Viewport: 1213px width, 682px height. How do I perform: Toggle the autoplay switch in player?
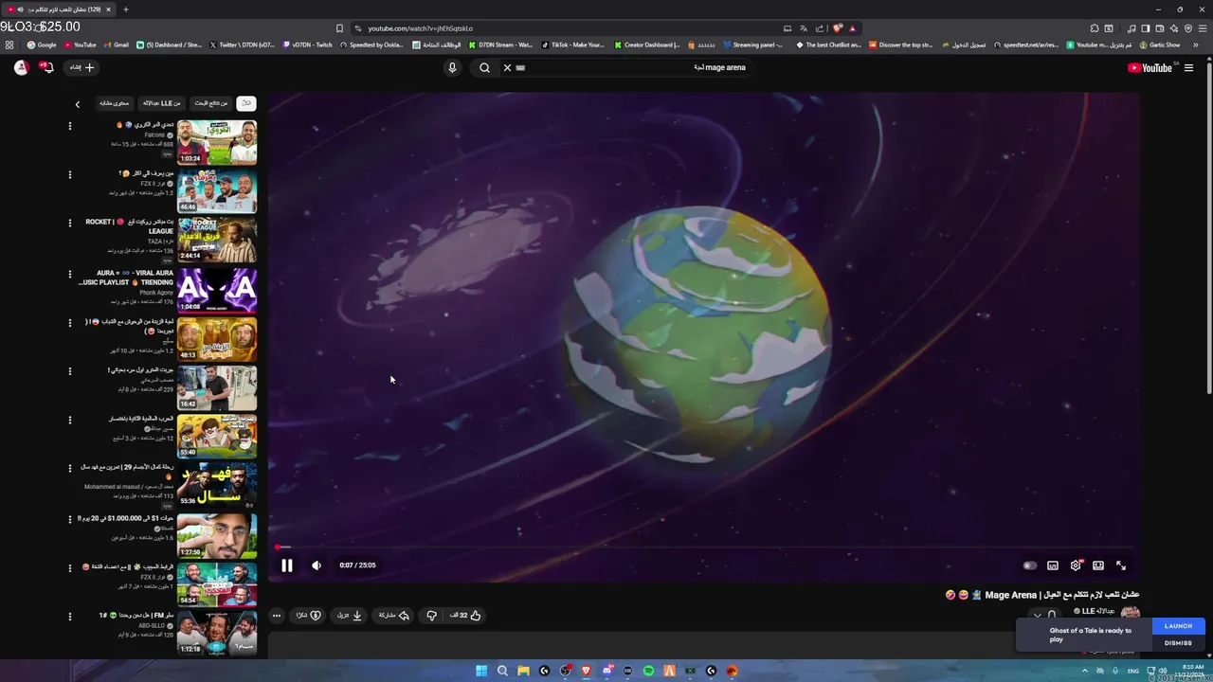pyautogui.click(x=1030, y=565)
